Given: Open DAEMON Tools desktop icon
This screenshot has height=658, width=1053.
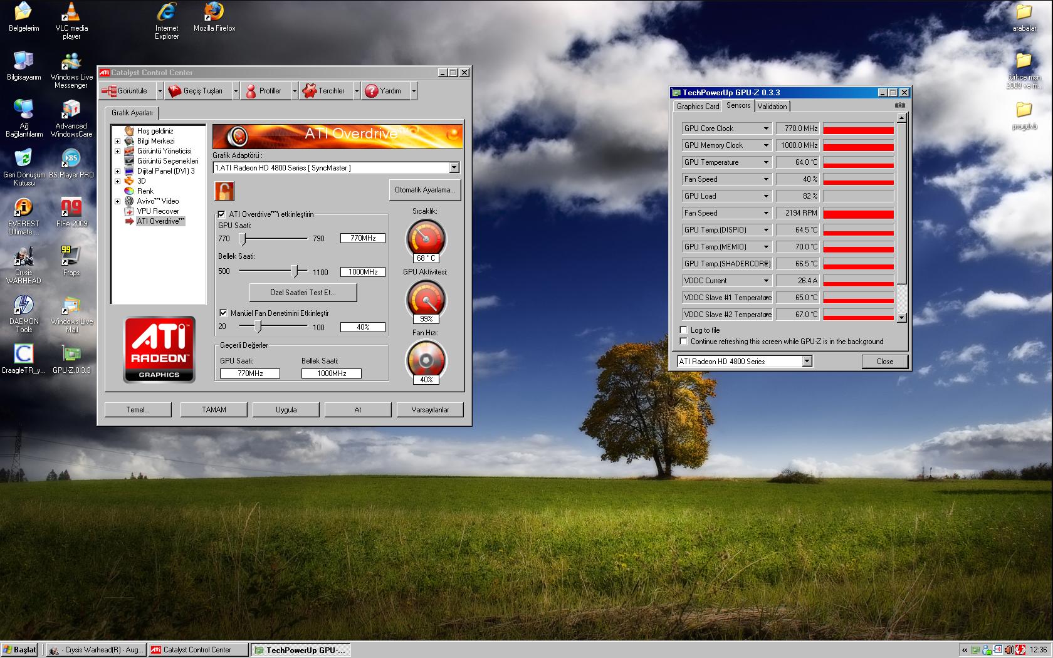Looking at the screenshot, I should (x=24, y=314).
